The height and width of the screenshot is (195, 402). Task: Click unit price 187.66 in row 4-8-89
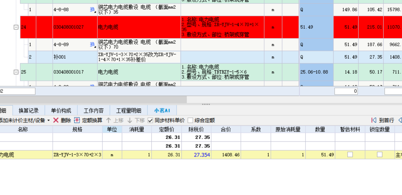[374, 44]
